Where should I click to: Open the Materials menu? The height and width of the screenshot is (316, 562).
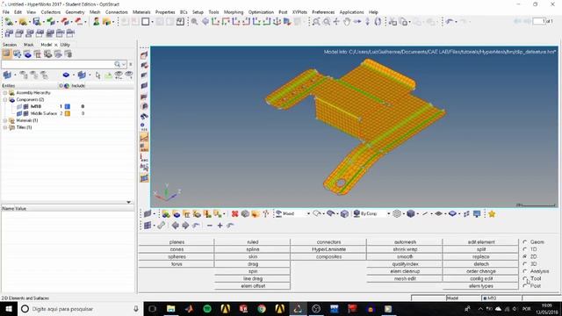click(141, 12)
